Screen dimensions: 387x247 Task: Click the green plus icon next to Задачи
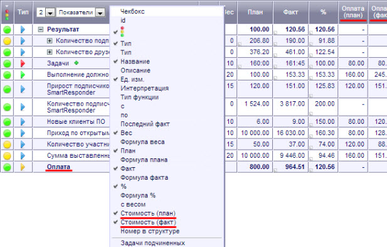click(x=77, y=63)
